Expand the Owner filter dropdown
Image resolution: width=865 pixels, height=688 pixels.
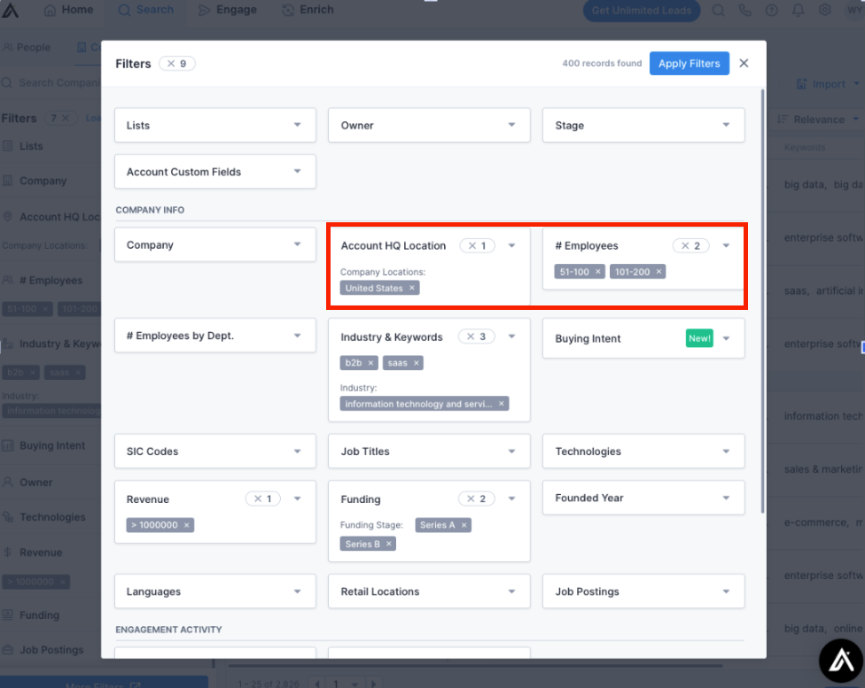click(x=429, y=125)
